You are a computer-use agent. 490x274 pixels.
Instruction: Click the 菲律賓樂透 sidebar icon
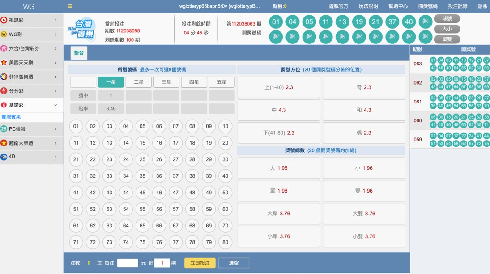[4, 77]
